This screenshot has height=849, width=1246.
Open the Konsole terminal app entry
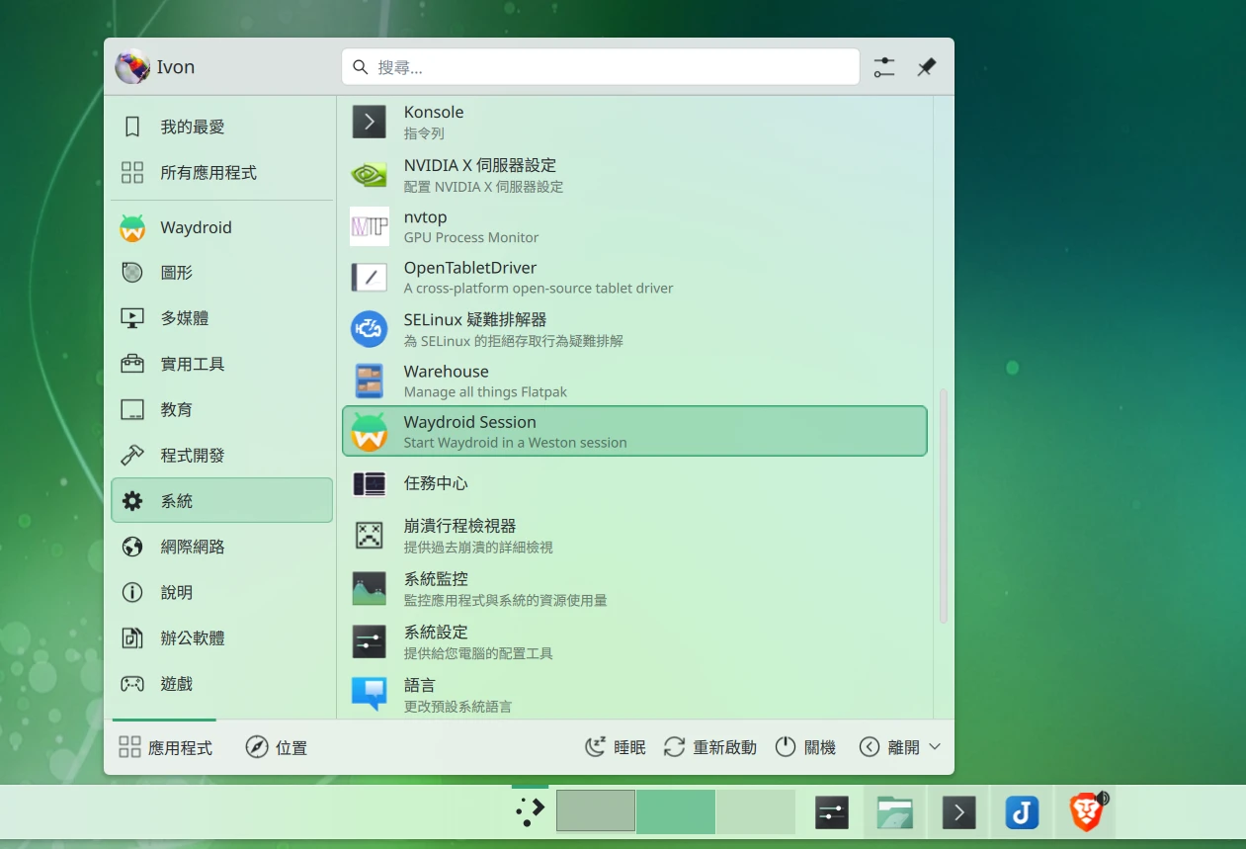tap(433, 122)
